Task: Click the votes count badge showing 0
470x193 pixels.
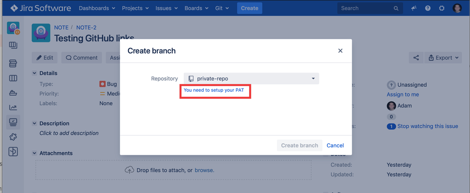Action: 391,117
